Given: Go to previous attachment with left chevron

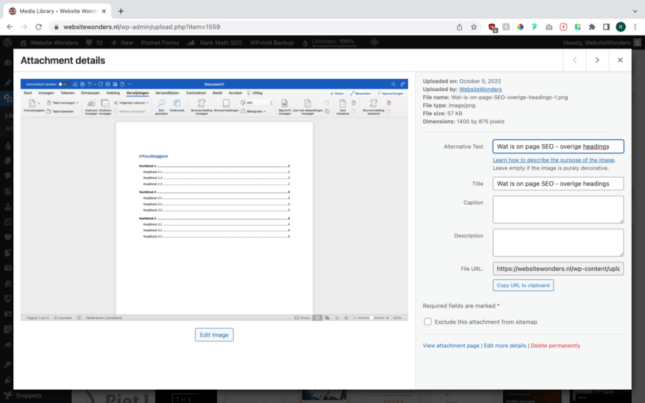Looking at the screenshot, I should pos(574,60).
